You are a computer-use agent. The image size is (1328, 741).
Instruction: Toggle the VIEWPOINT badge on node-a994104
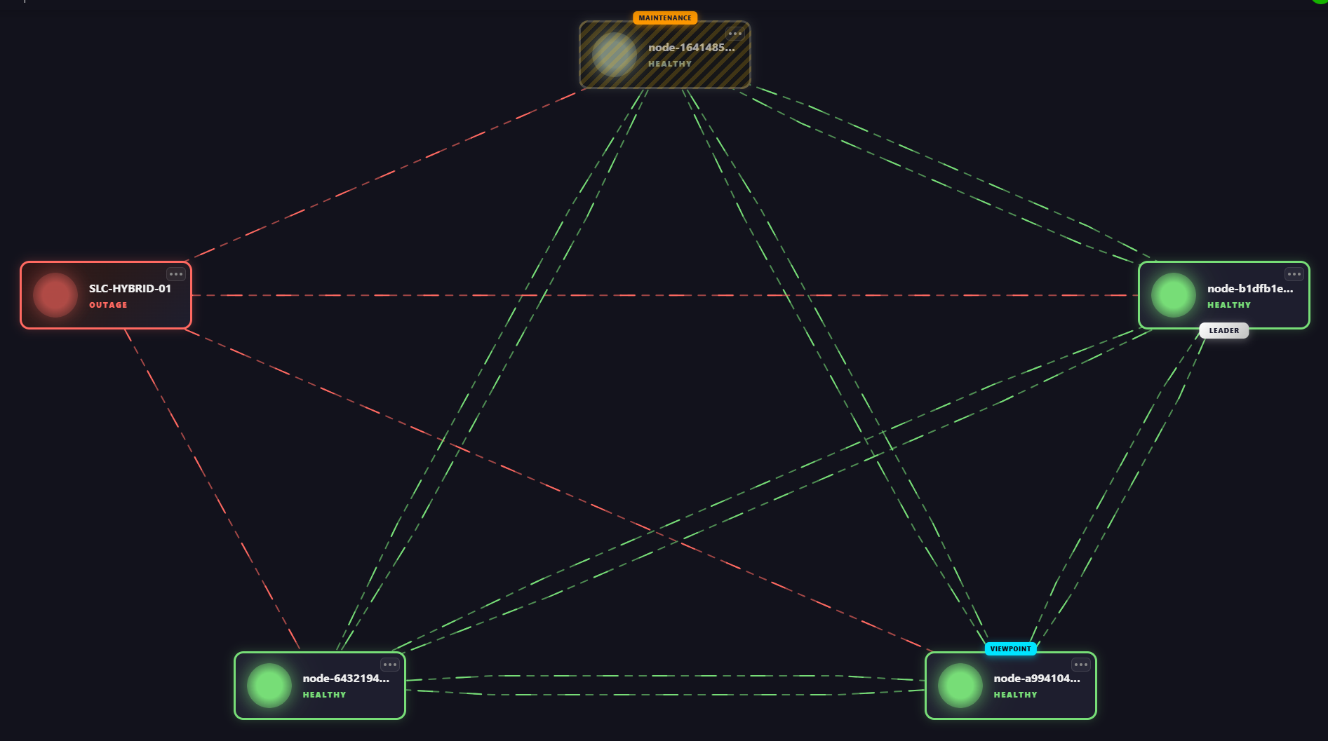coord(1011,648)
